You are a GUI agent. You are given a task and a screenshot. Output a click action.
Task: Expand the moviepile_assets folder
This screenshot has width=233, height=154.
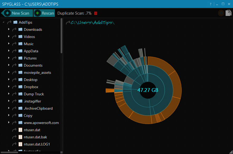(x=9, y=72)
